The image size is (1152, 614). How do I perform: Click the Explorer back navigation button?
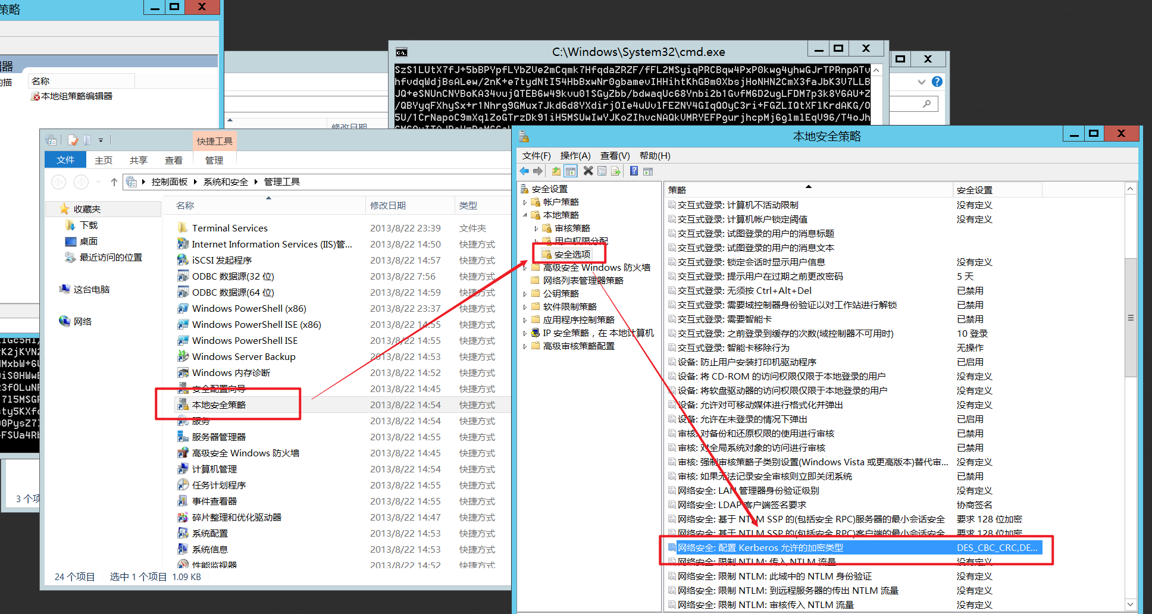(59, 182)
